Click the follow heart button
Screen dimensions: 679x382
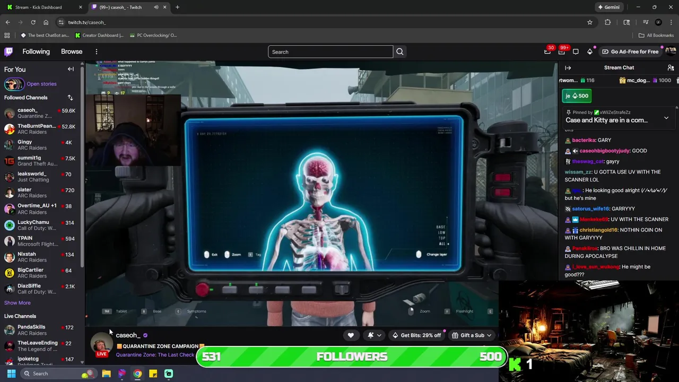click(x=351, y=335)
